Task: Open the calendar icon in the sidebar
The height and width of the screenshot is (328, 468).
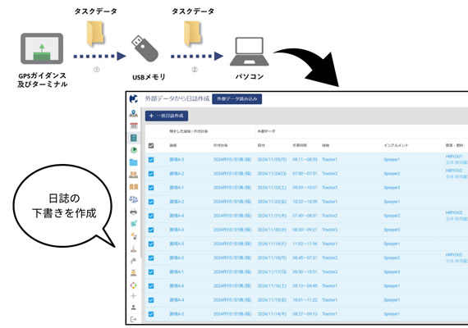Action: pos(134,125)
